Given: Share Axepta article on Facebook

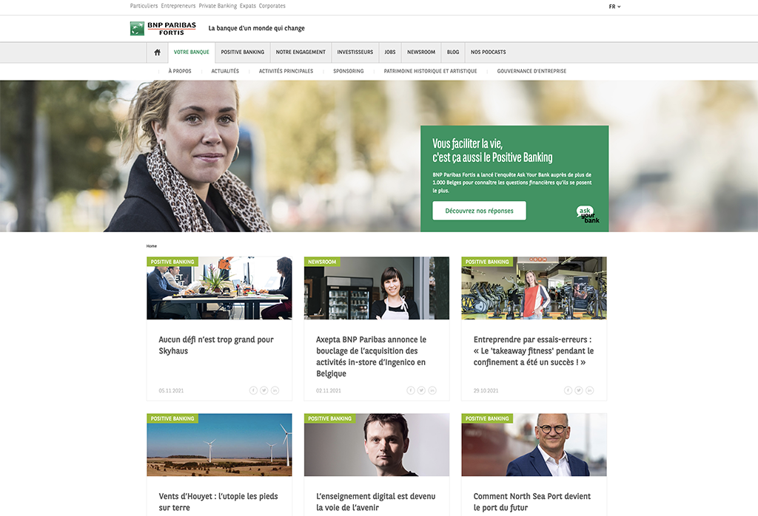Looking at the screenshot, I should (411, 390).
